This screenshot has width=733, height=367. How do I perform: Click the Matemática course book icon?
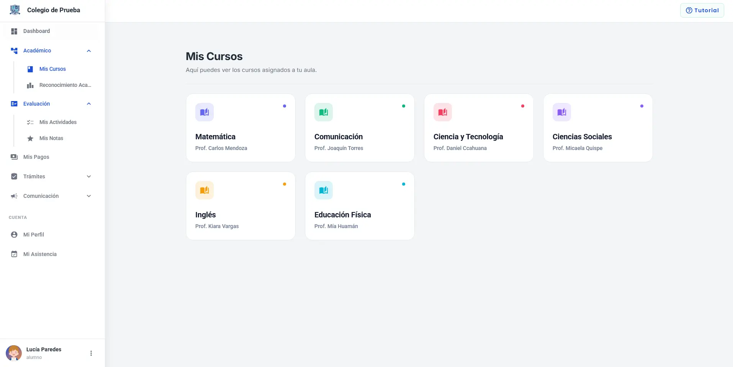click(x=205, y=112)
